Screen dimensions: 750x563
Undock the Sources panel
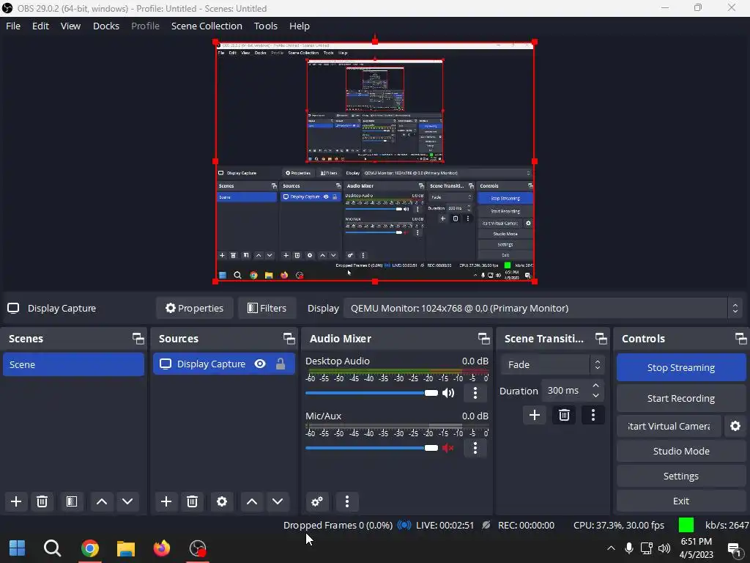289,339
